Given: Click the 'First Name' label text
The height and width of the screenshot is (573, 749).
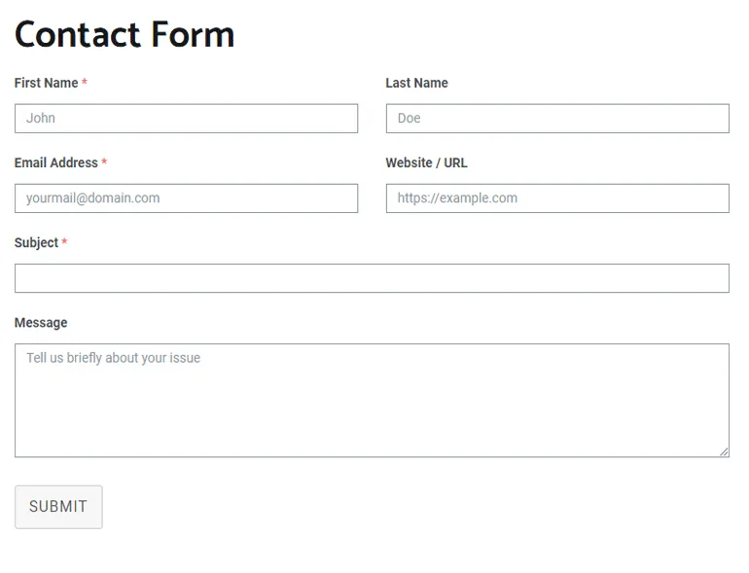Looking at the screenshot, I should coord(46,84).
